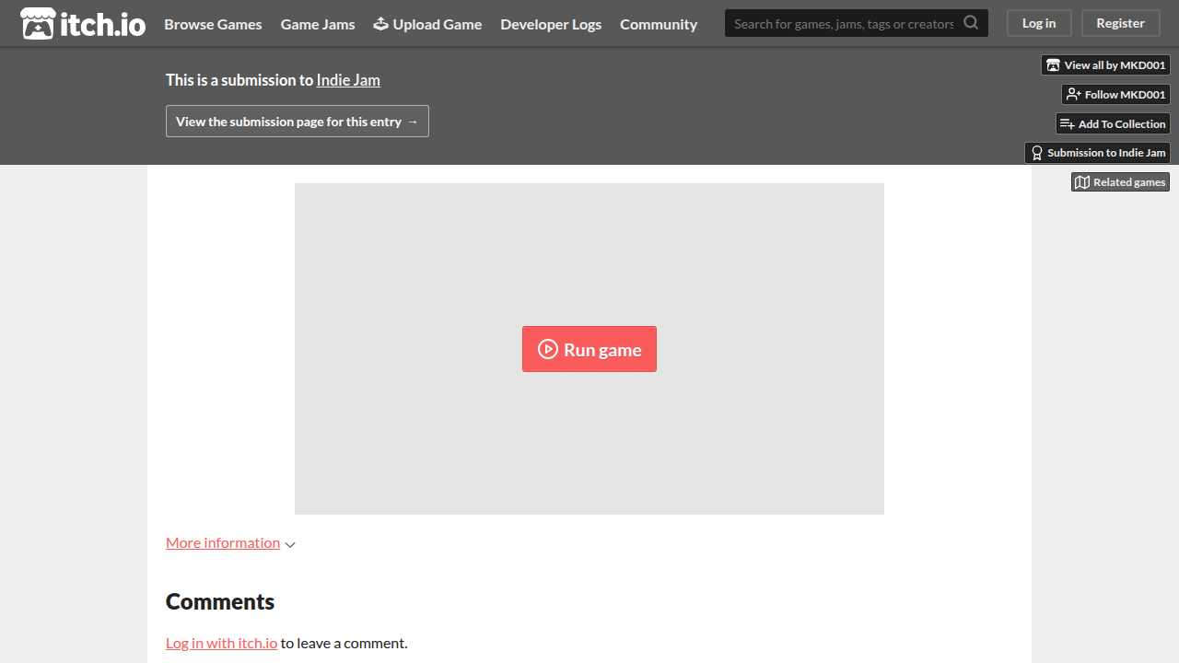The height and width of the screenshot is (663, 1179).
Task: Click the Add To Collection label
Action: [1122, 124]
